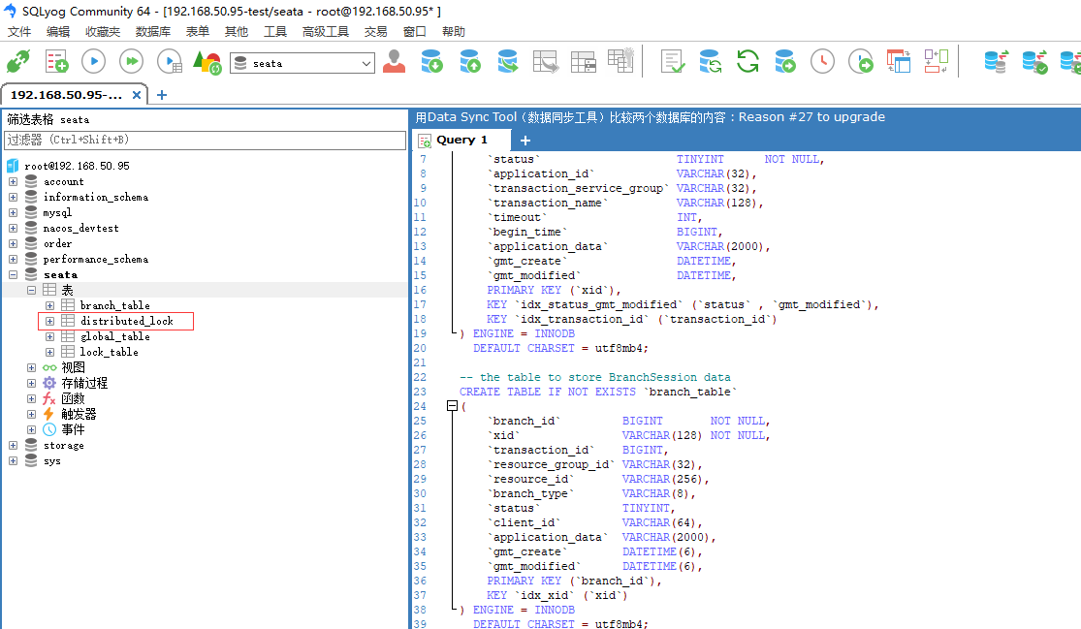Image resolution: width=1081 pixels, height=629 pixels.
Task: Add a new query tab next to Query 1
Action: pyautogui.click(x=525, y=141)
